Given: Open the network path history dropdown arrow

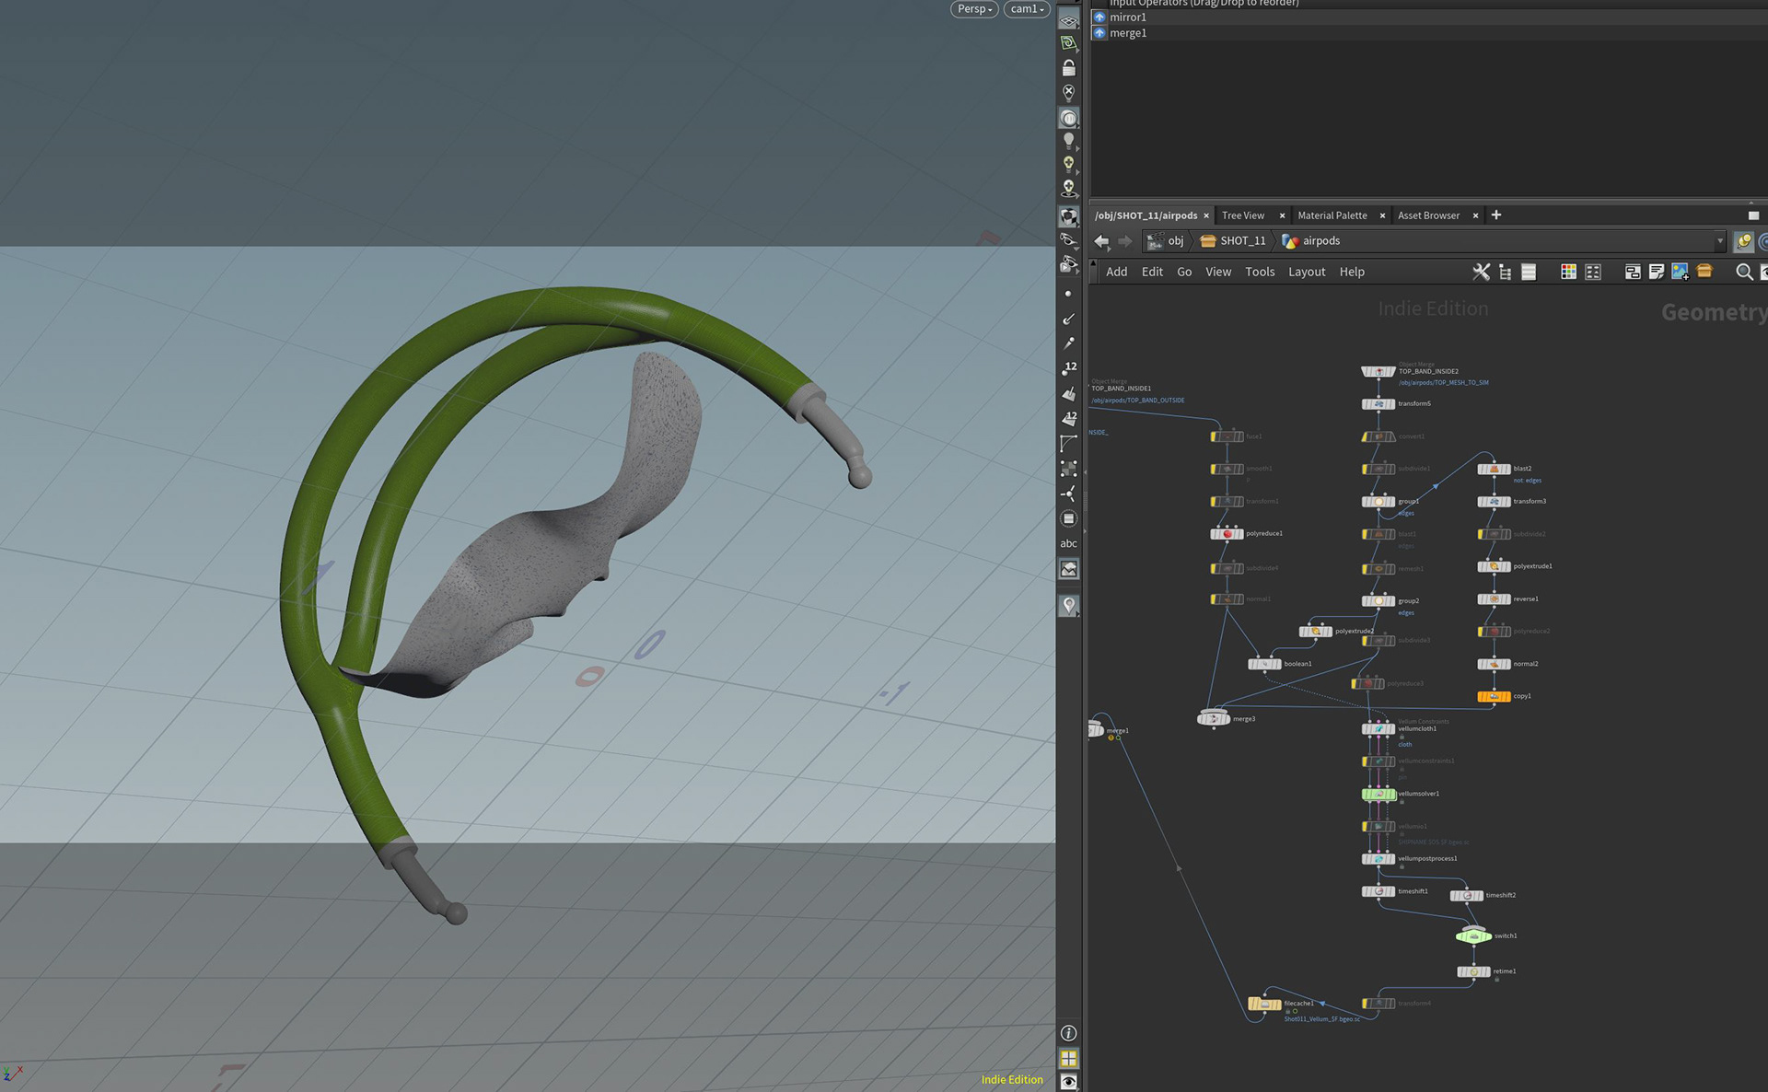Looking at the screenshot, I should pos(1719,241).
